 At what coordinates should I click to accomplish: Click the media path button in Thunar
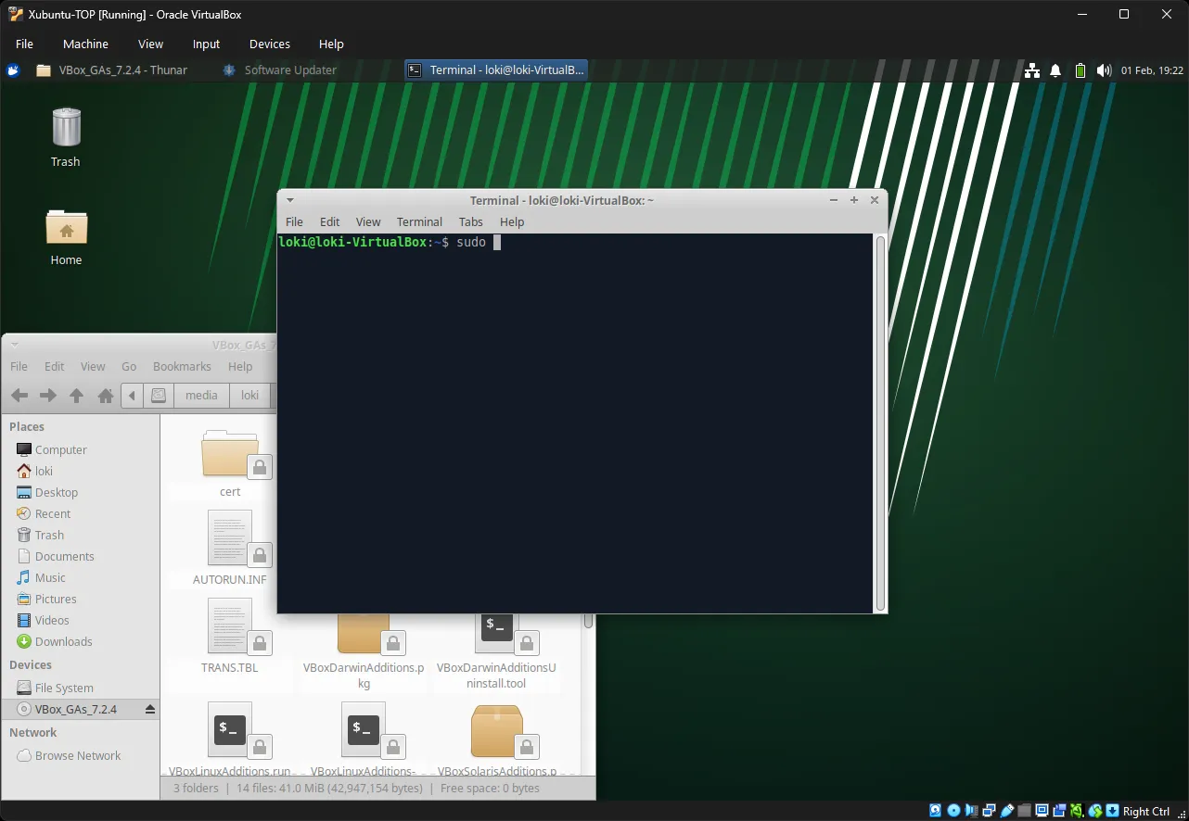pyautogui.click(x=201, y=396)
